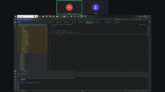Switch to the ab.py tab

[x=74, y=22]
